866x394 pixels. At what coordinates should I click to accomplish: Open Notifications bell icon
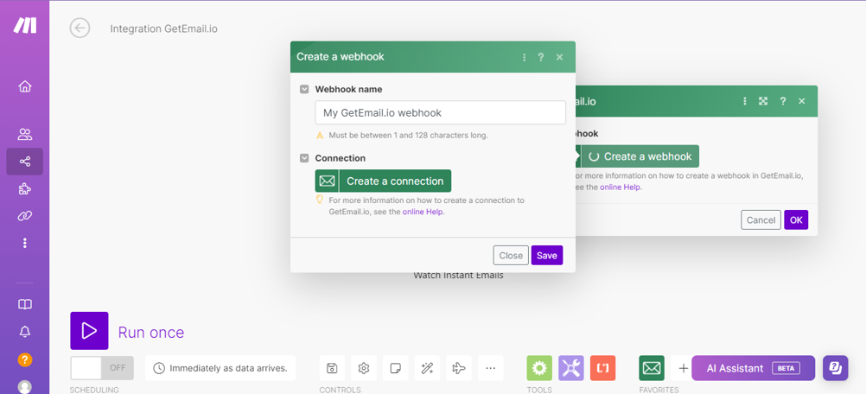pyautogui.click(x=25, y=332)
